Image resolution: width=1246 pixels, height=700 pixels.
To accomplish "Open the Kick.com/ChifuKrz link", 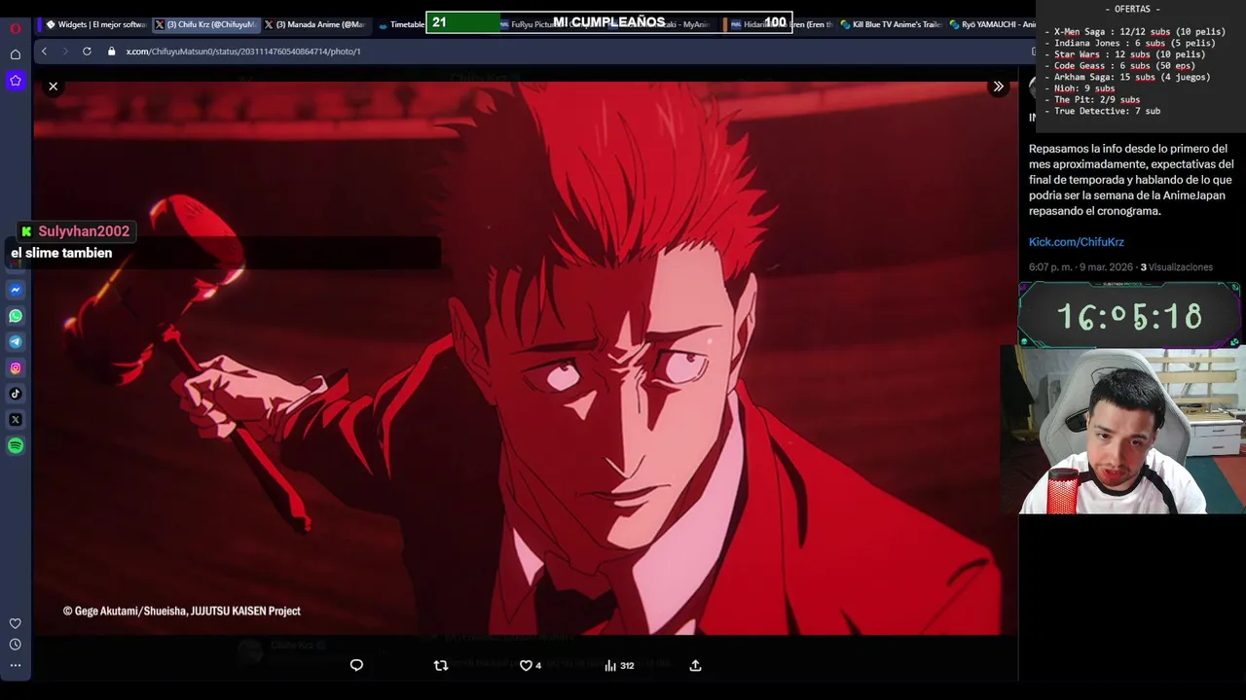I will [1077, 242].
